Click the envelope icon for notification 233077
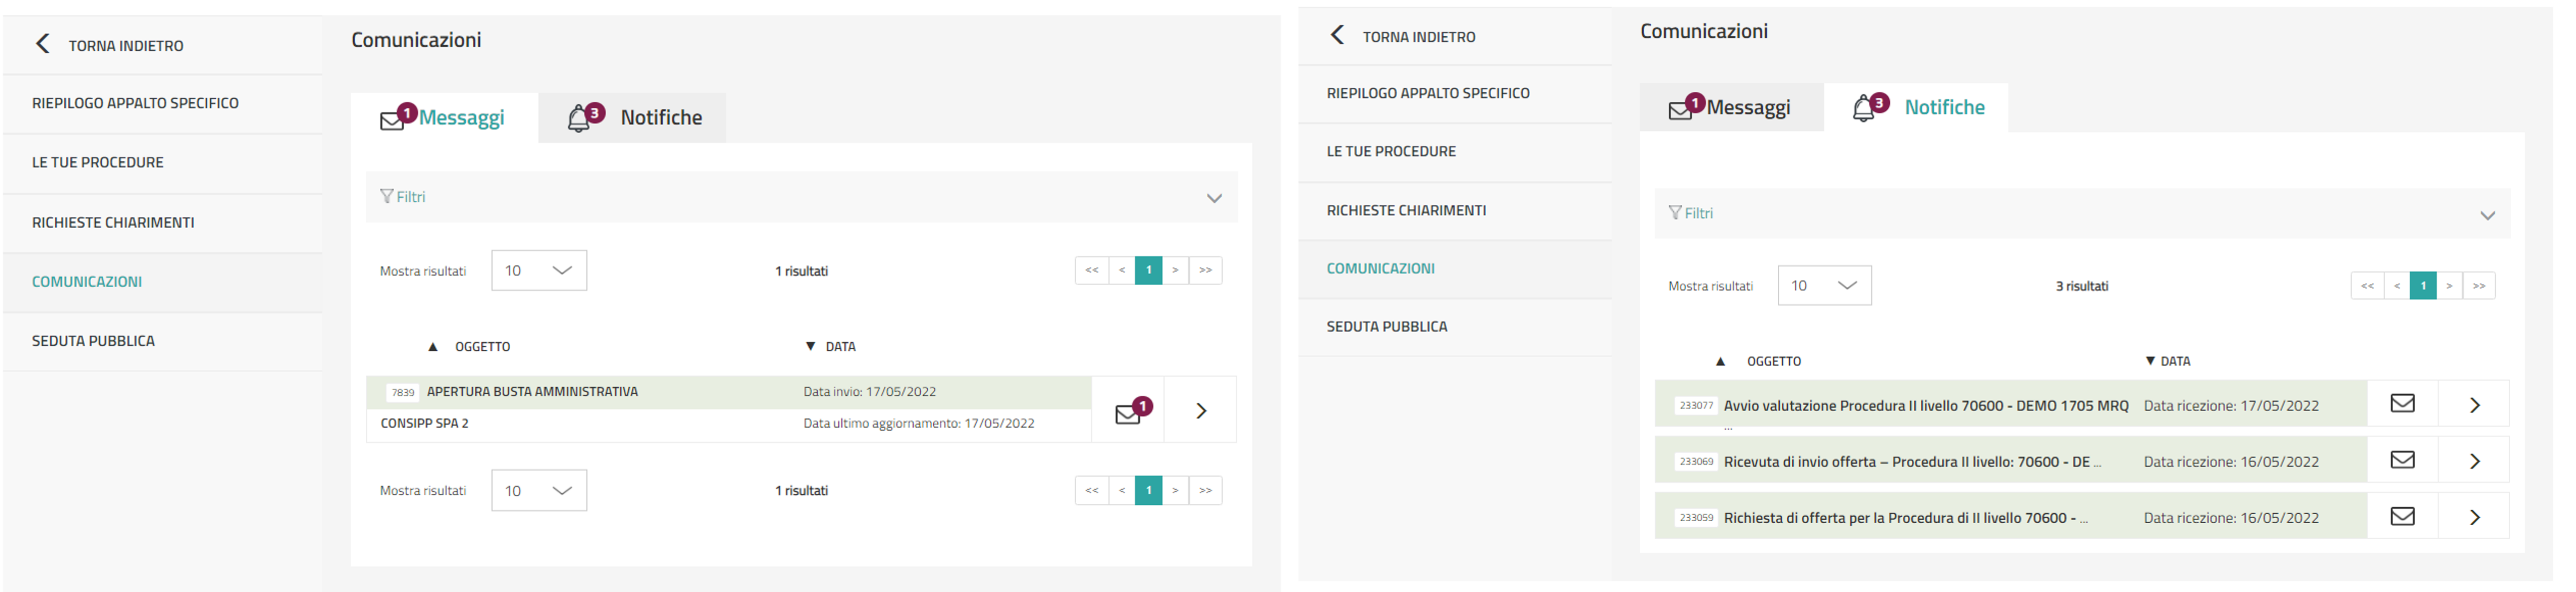This screenshot has height=592, width=2576. [2402, 404]
